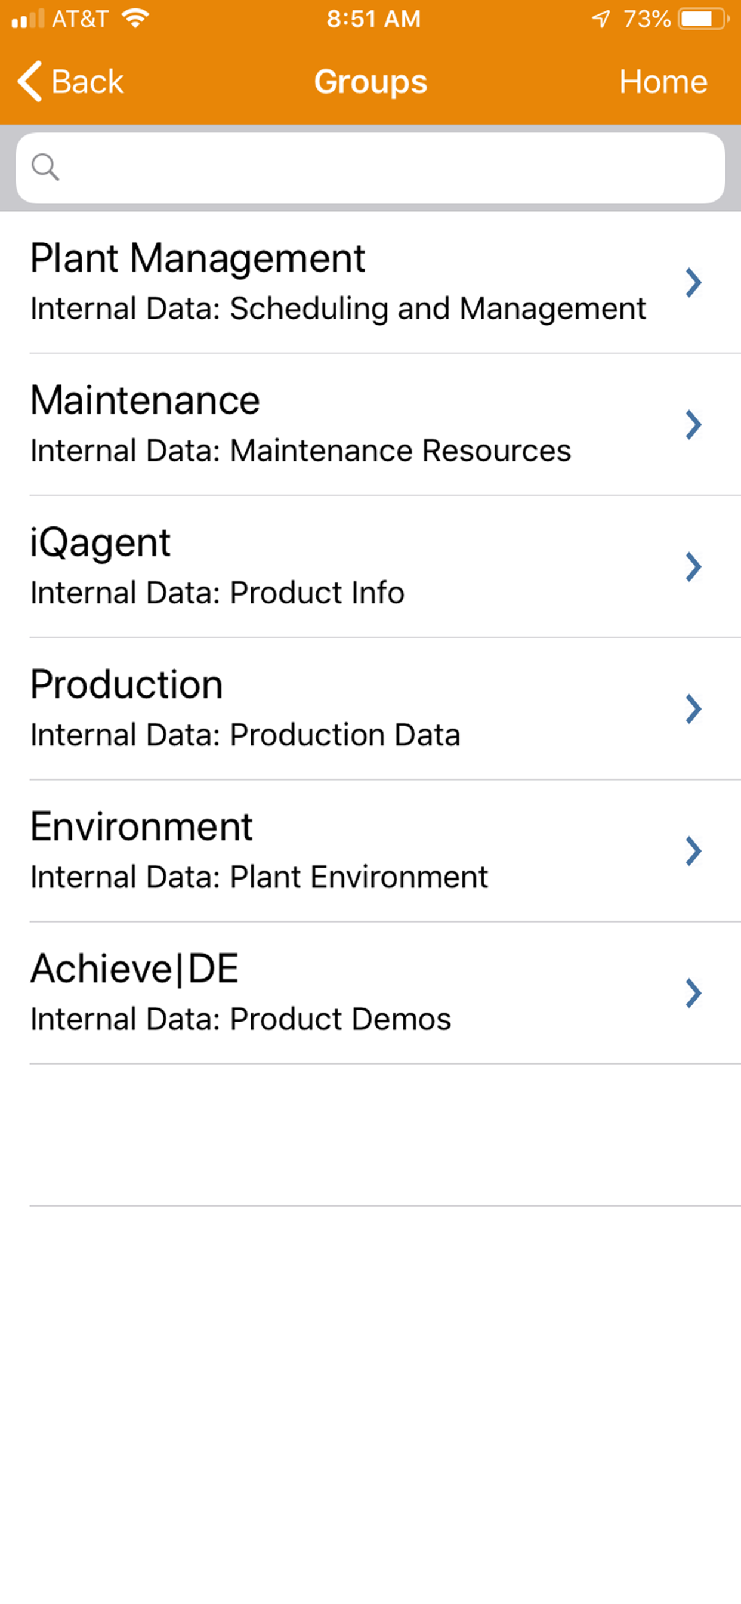
Task: Go Home from the navigation bar
Action: (x=663, y=82)
